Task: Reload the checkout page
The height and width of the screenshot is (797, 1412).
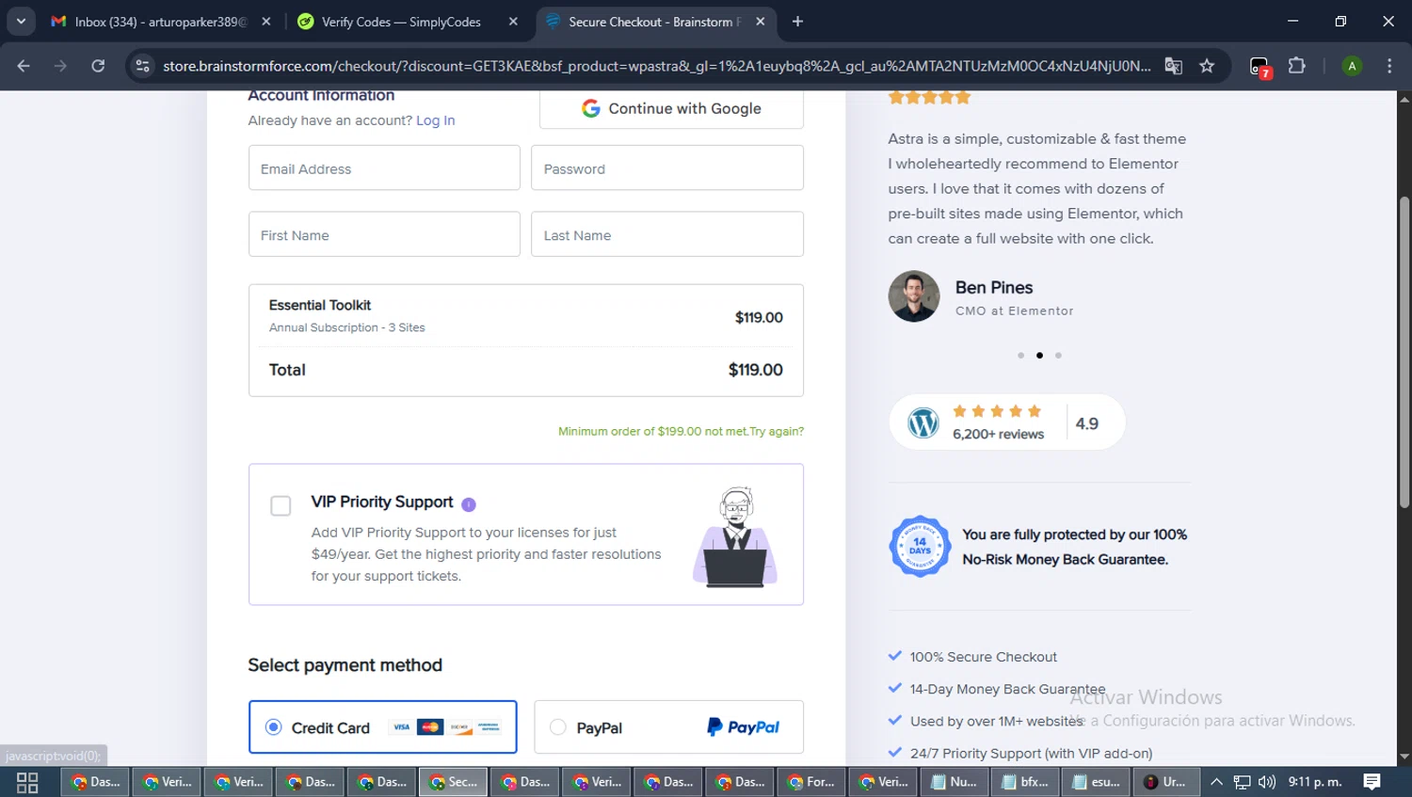Action: pyautogui.click(x=98, y=66)
